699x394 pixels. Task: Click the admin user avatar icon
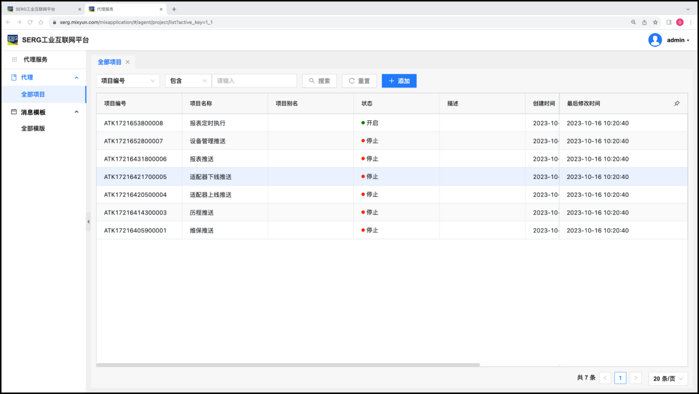point(655,40)
